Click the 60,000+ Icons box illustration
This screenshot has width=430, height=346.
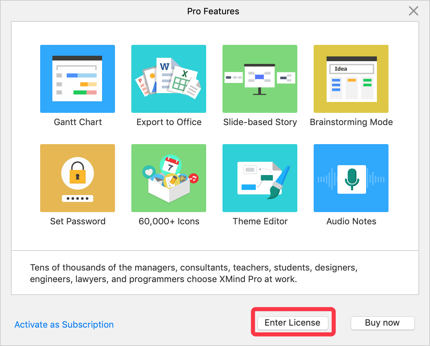pos(169,178)
